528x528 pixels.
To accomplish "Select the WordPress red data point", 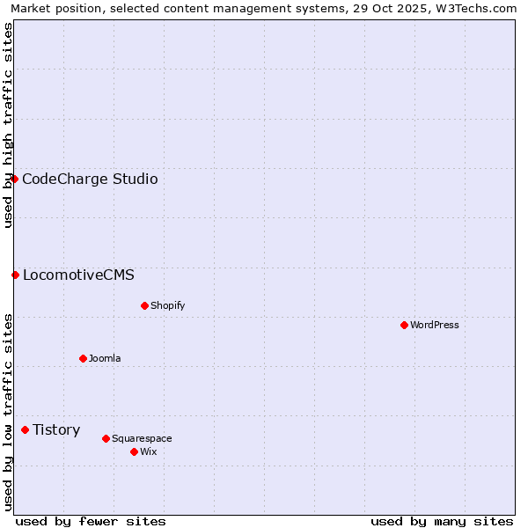I will point(404,325).
